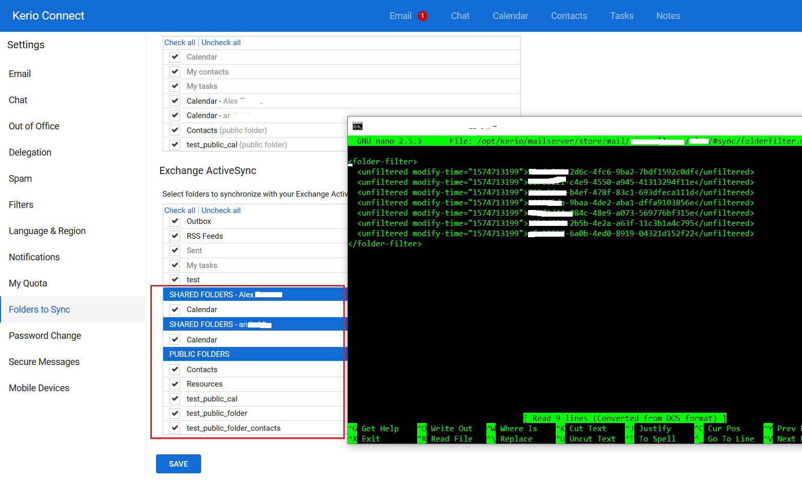Uncheck test_public_cal in ActiveSync list
This screenshot has height=480, width=802.
[x=175, y=398]
